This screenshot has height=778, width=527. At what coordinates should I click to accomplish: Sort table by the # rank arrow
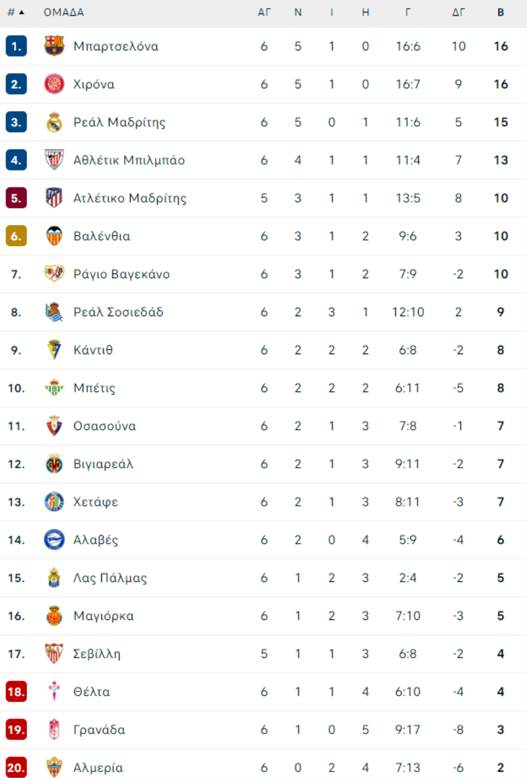[16, 12]
